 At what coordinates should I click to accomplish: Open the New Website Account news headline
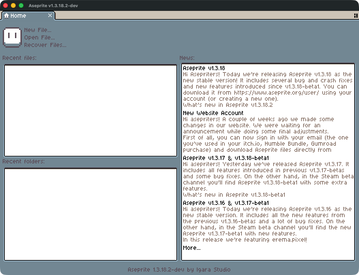coord(213,113)
